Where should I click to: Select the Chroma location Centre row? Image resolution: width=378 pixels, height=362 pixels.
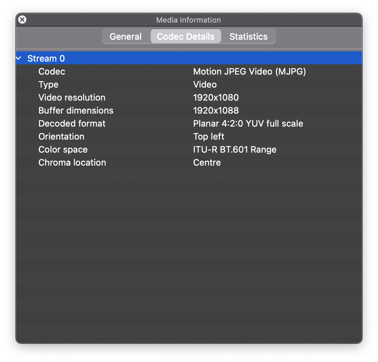point(137,163)
